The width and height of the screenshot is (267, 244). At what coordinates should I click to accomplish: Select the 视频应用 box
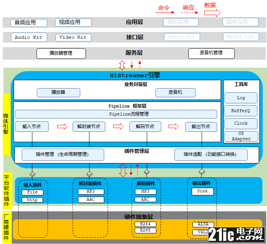[73, 22]
